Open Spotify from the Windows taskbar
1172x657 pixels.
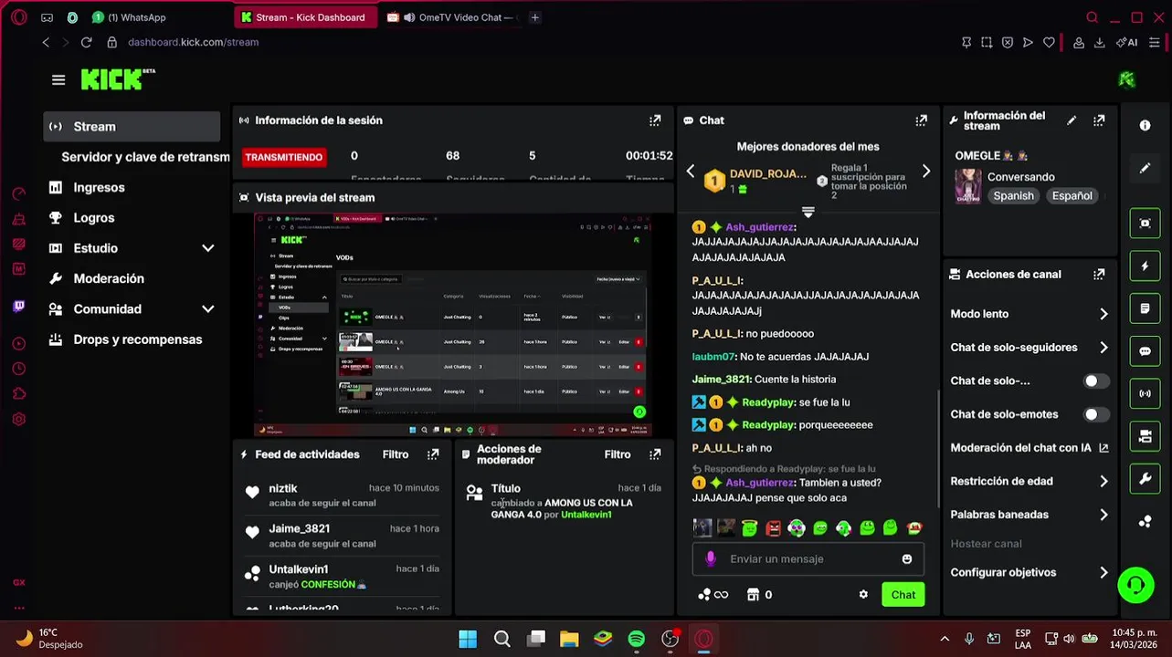pos(637,639)
